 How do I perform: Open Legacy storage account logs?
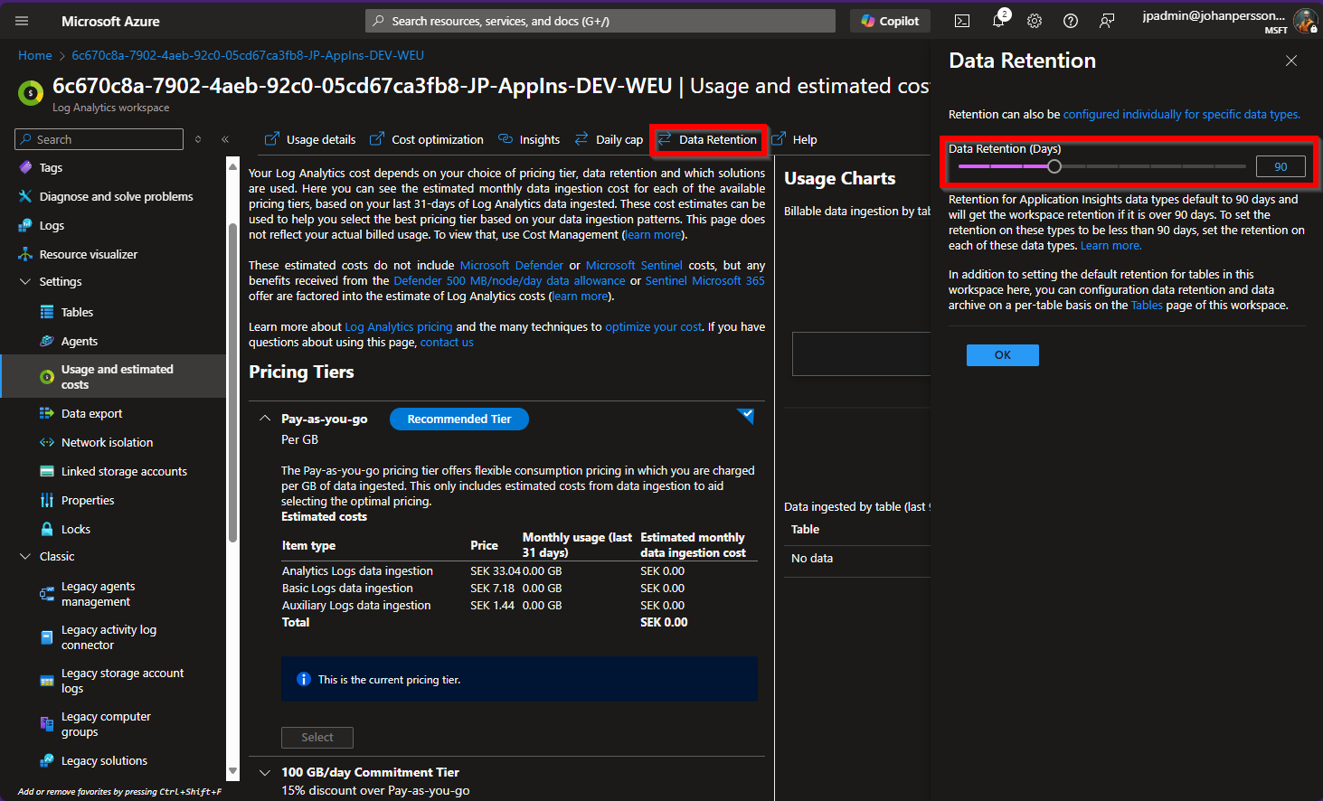pos(122,681)
